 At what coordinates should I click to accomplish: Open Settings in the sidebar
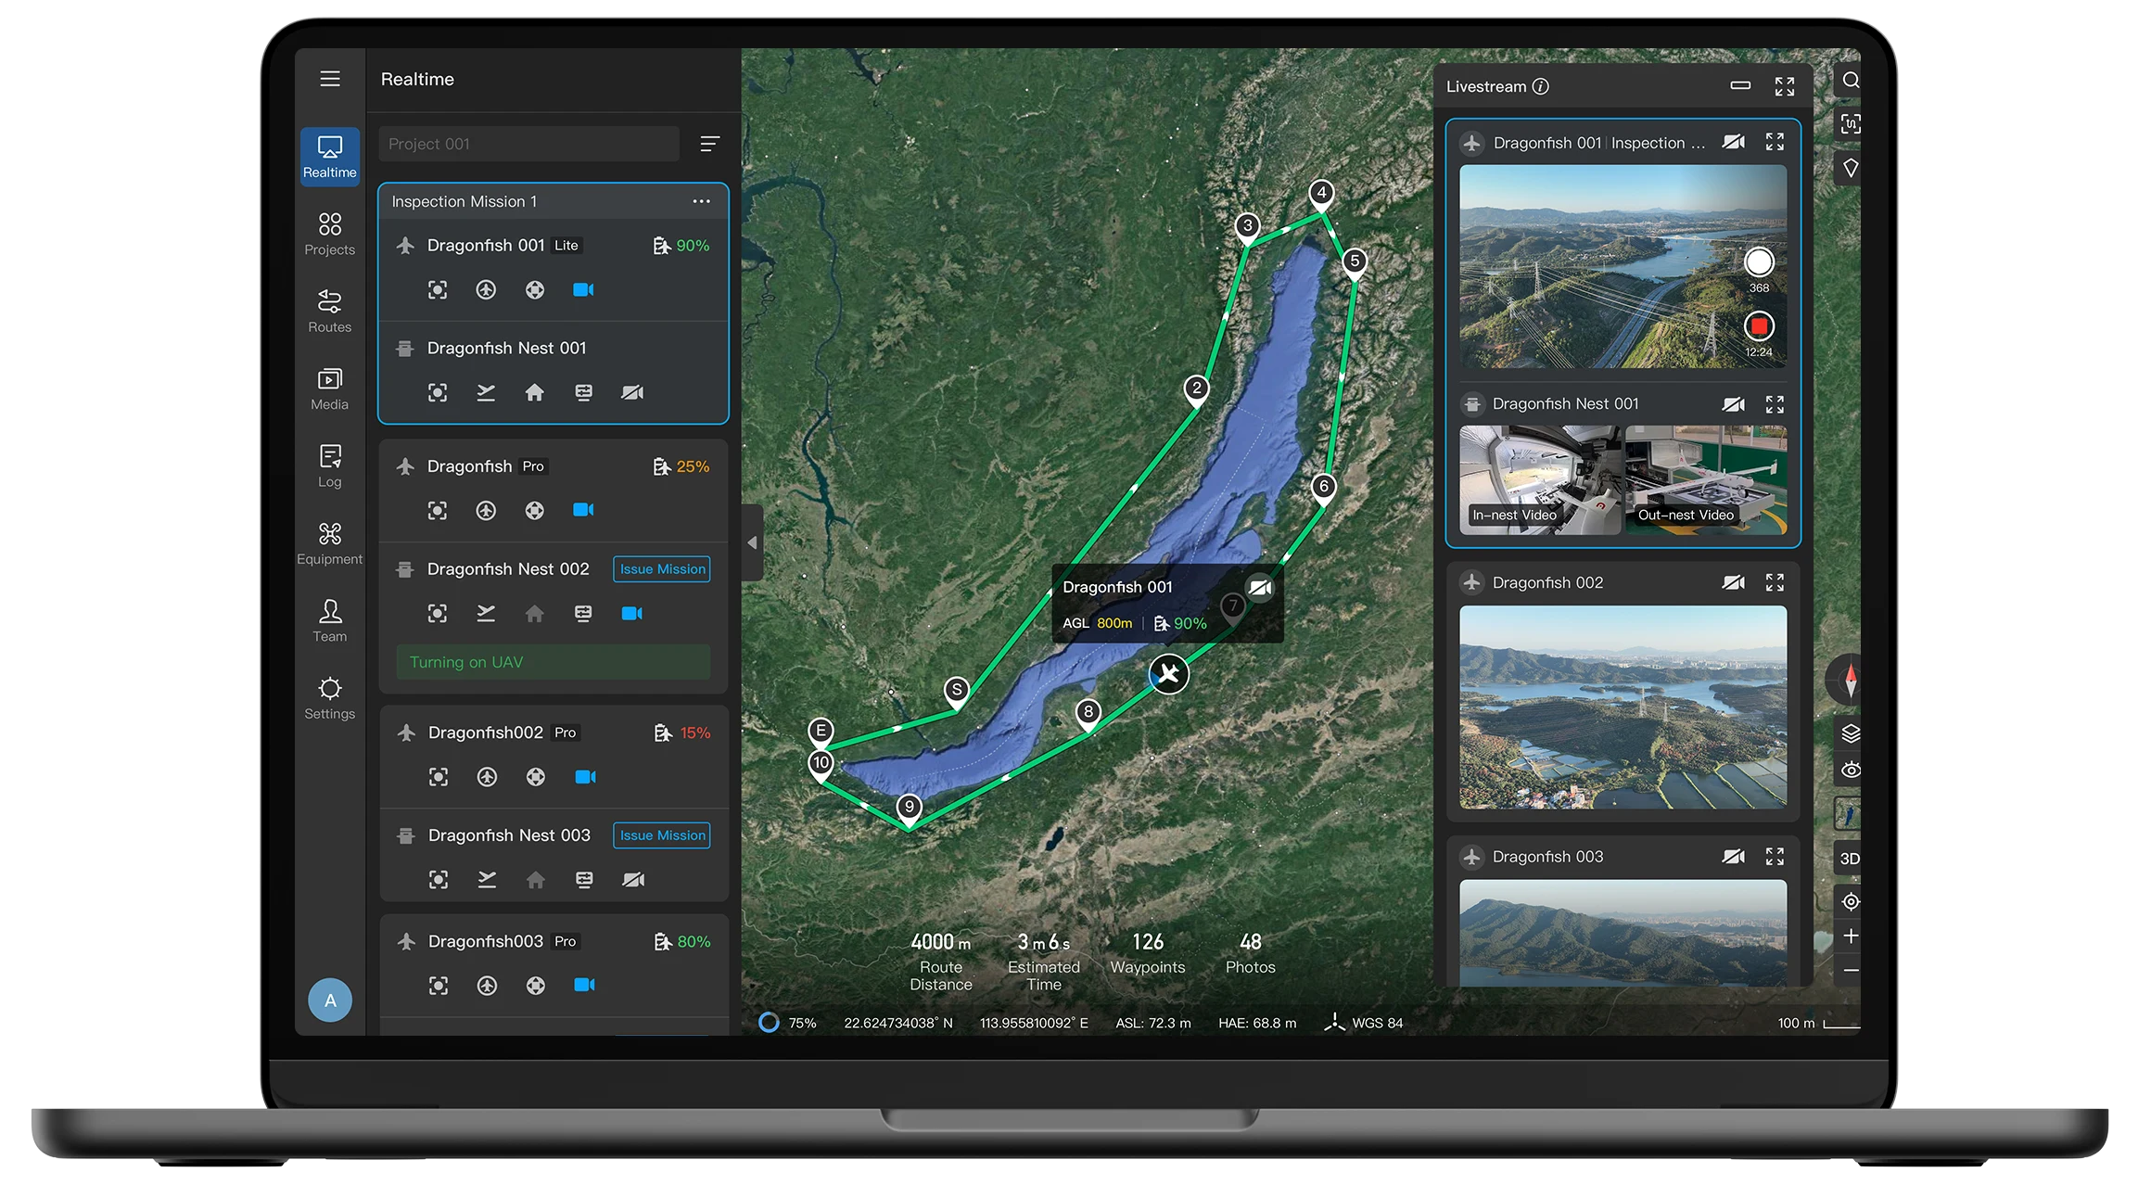click(x=330, y=698)
